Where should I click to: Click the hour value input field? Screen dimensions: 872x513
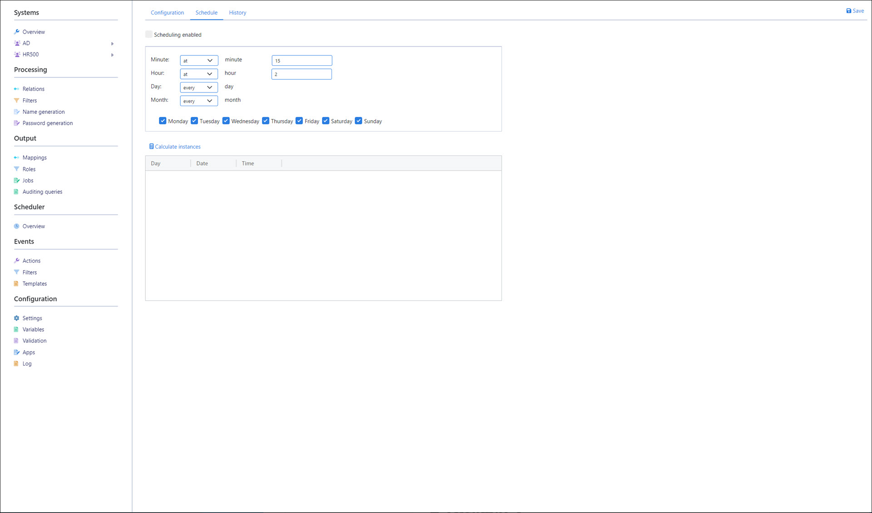point(302,74)
